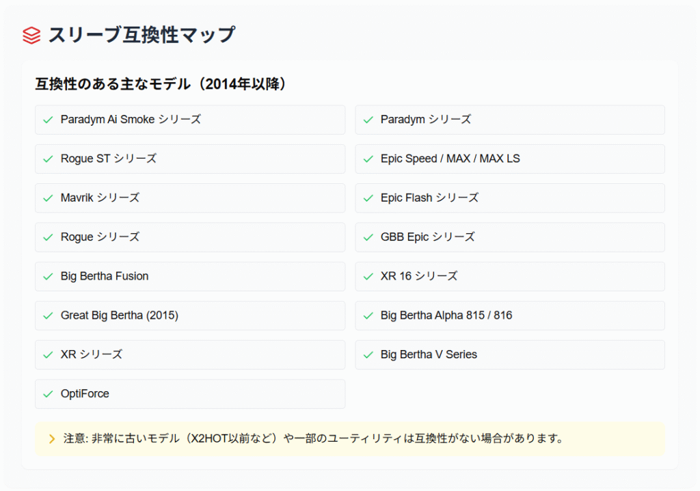The width and height of the screenshot is (700, 491).
Task: Click the checkmark beside XR シリーズ
Action: pyautogui.click(x=49, y=355)
